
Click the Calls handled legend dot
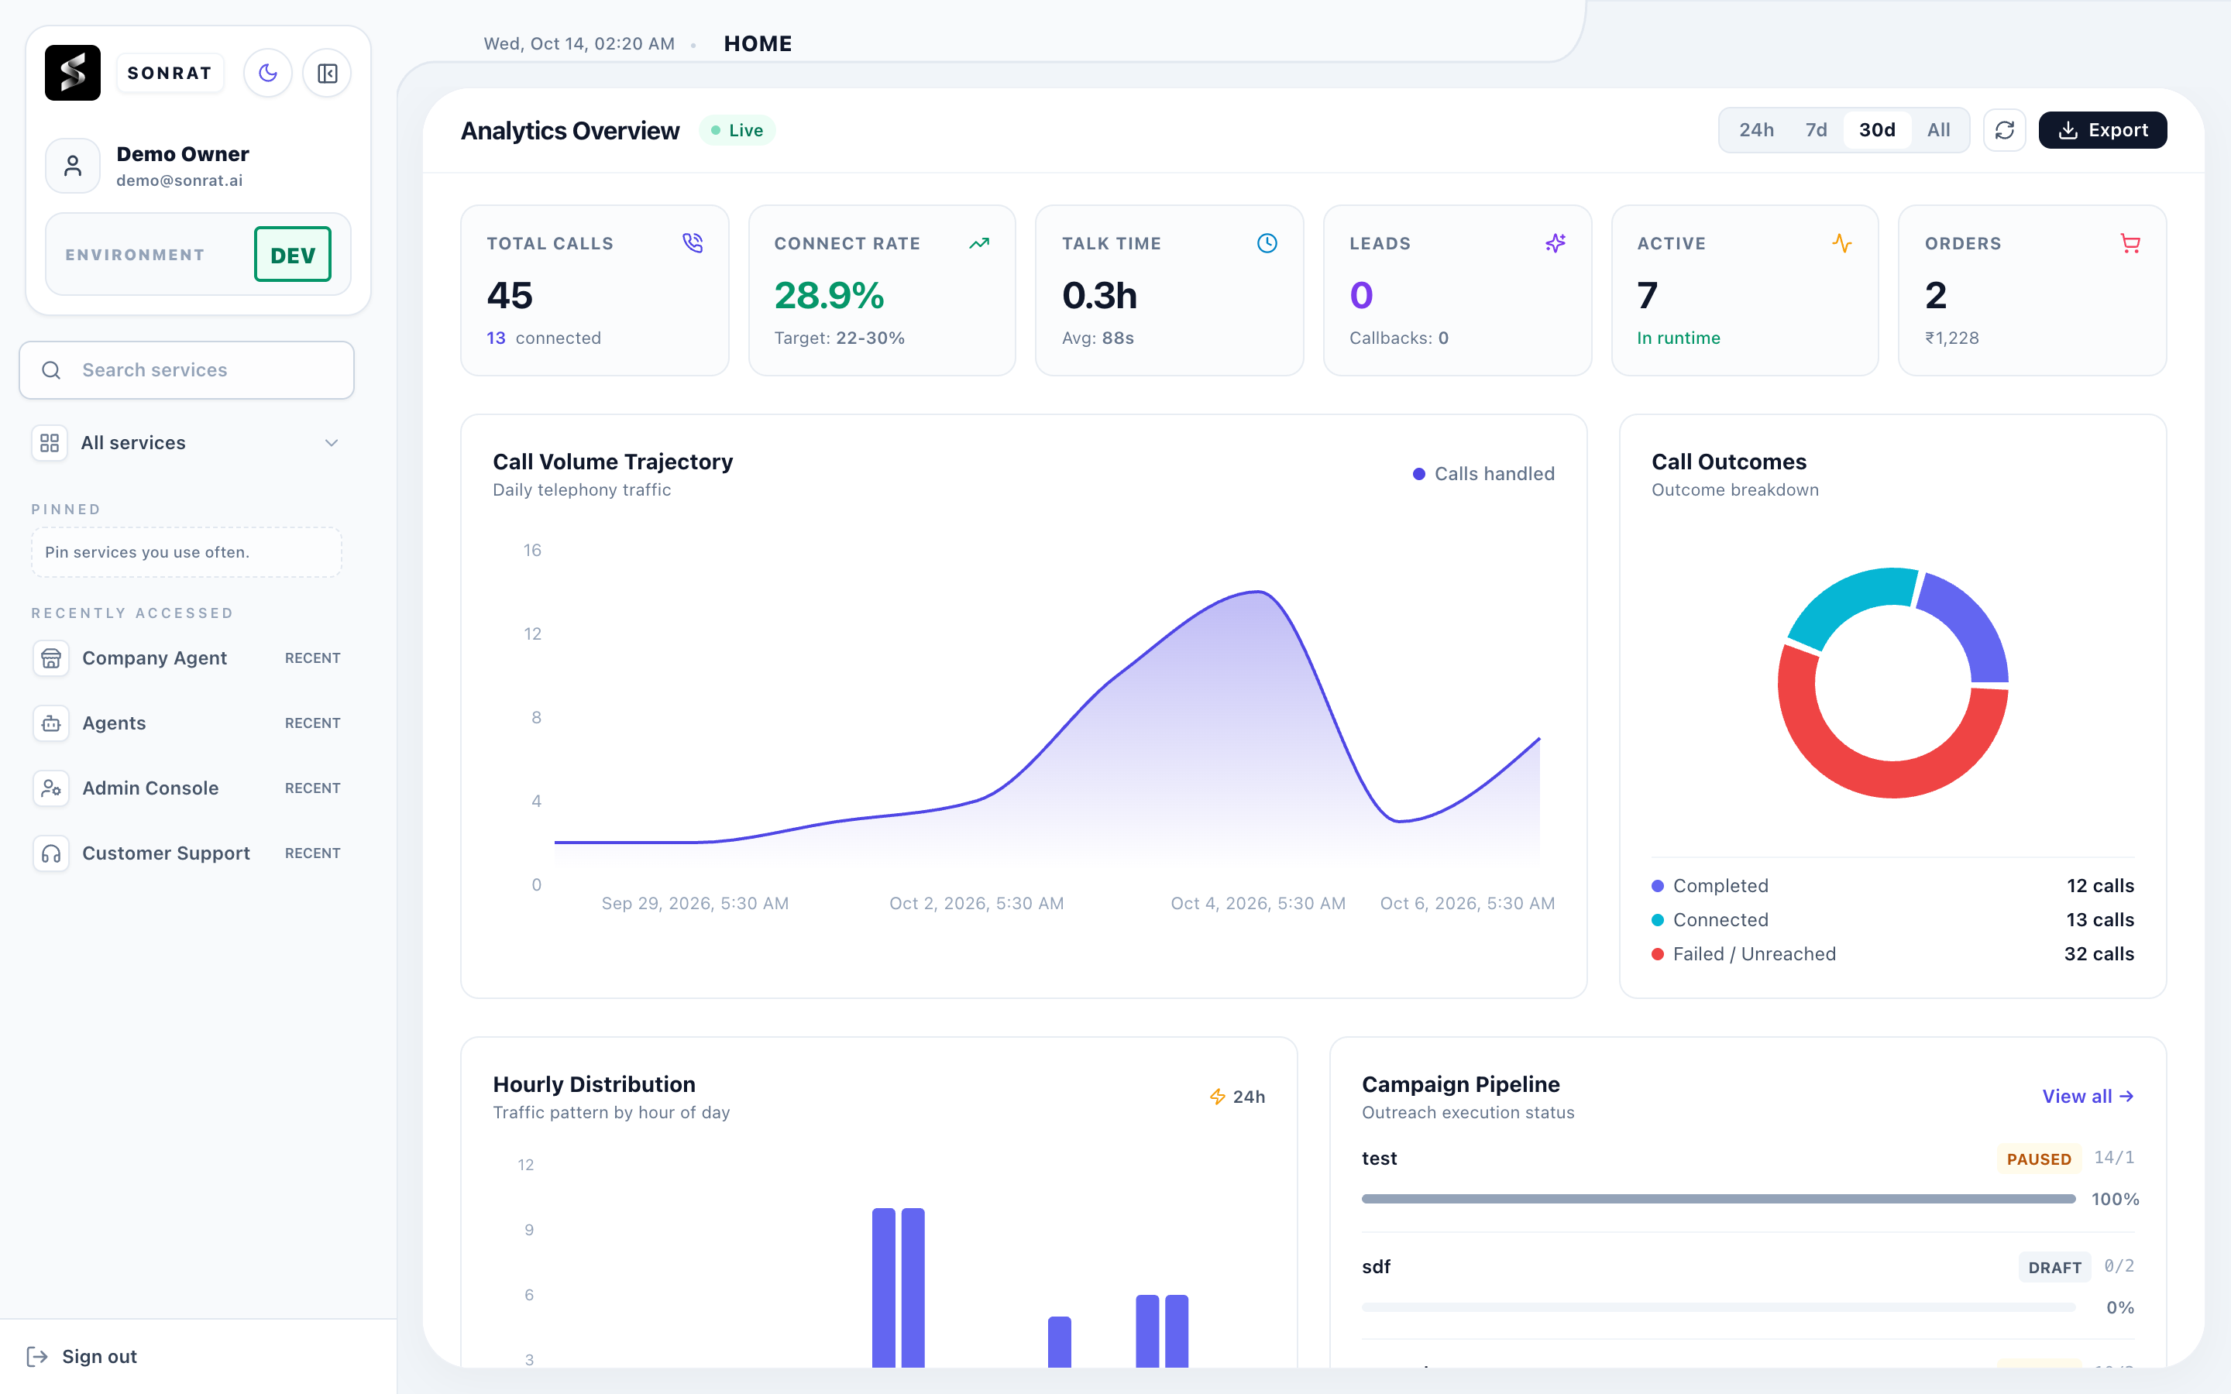1419,474
